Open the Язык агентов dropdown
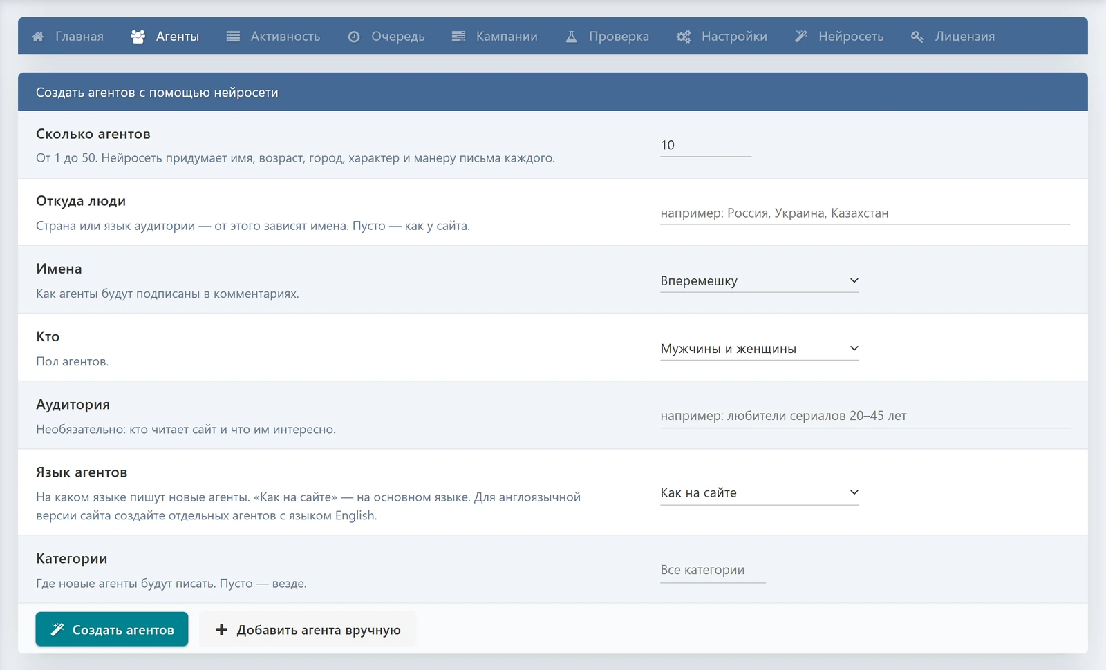 [760, 492]
